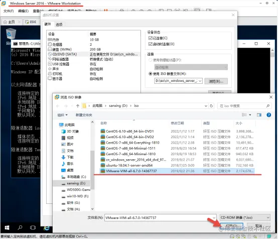The image size is (278, 239).
Task: Open view options dropdown arrow
Action: (250, 115)
